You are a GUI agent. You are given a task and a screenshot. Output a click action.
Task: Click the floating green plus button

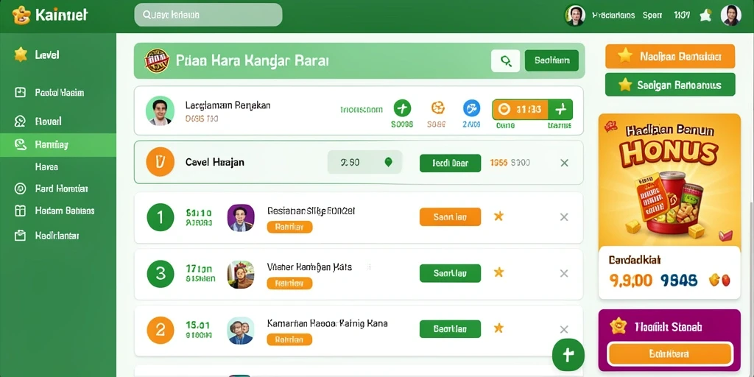click(568, 355)
